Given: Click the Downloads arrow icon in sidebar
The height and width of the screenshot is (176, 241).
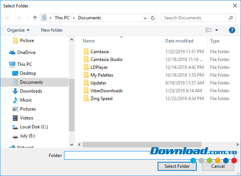Looking at the screenshot, I should coord(15,91).
